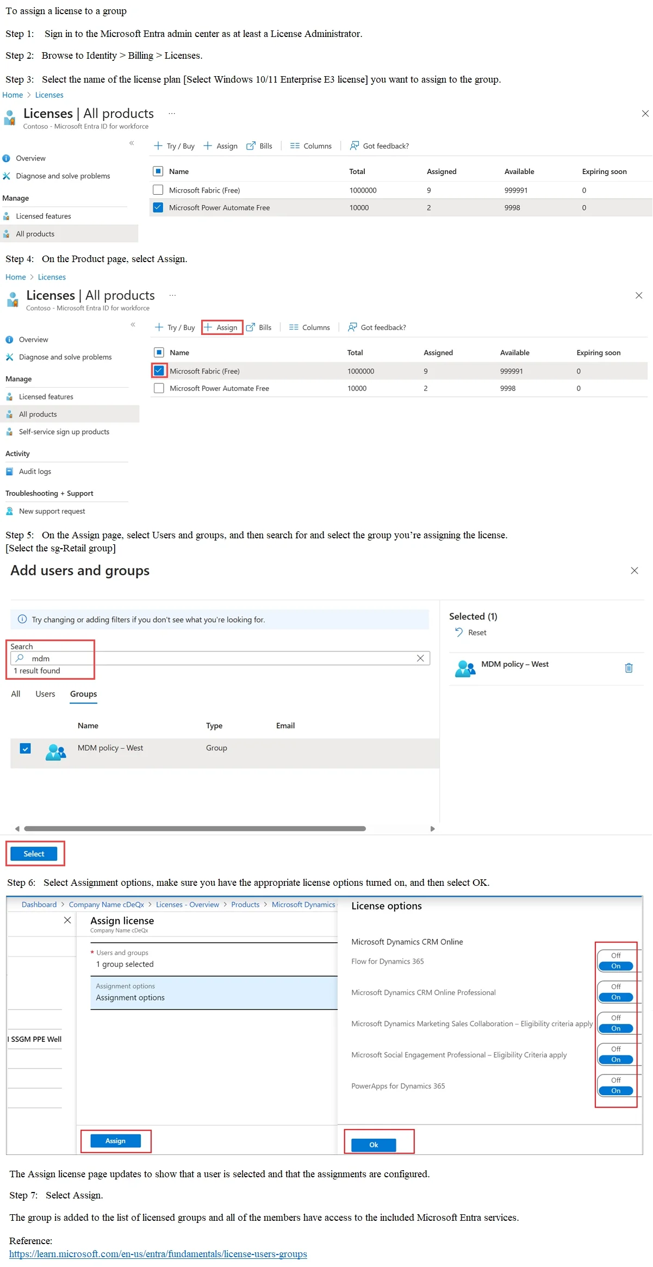Select the Groups tab
The image size is (653, 1267).
point(83,694)
